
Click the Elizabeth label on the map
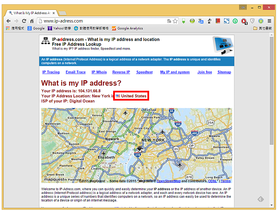(x=106, y=158)
